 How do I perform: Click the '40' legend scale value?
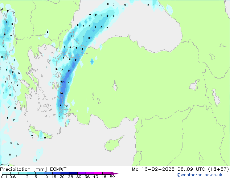[95, 177]
